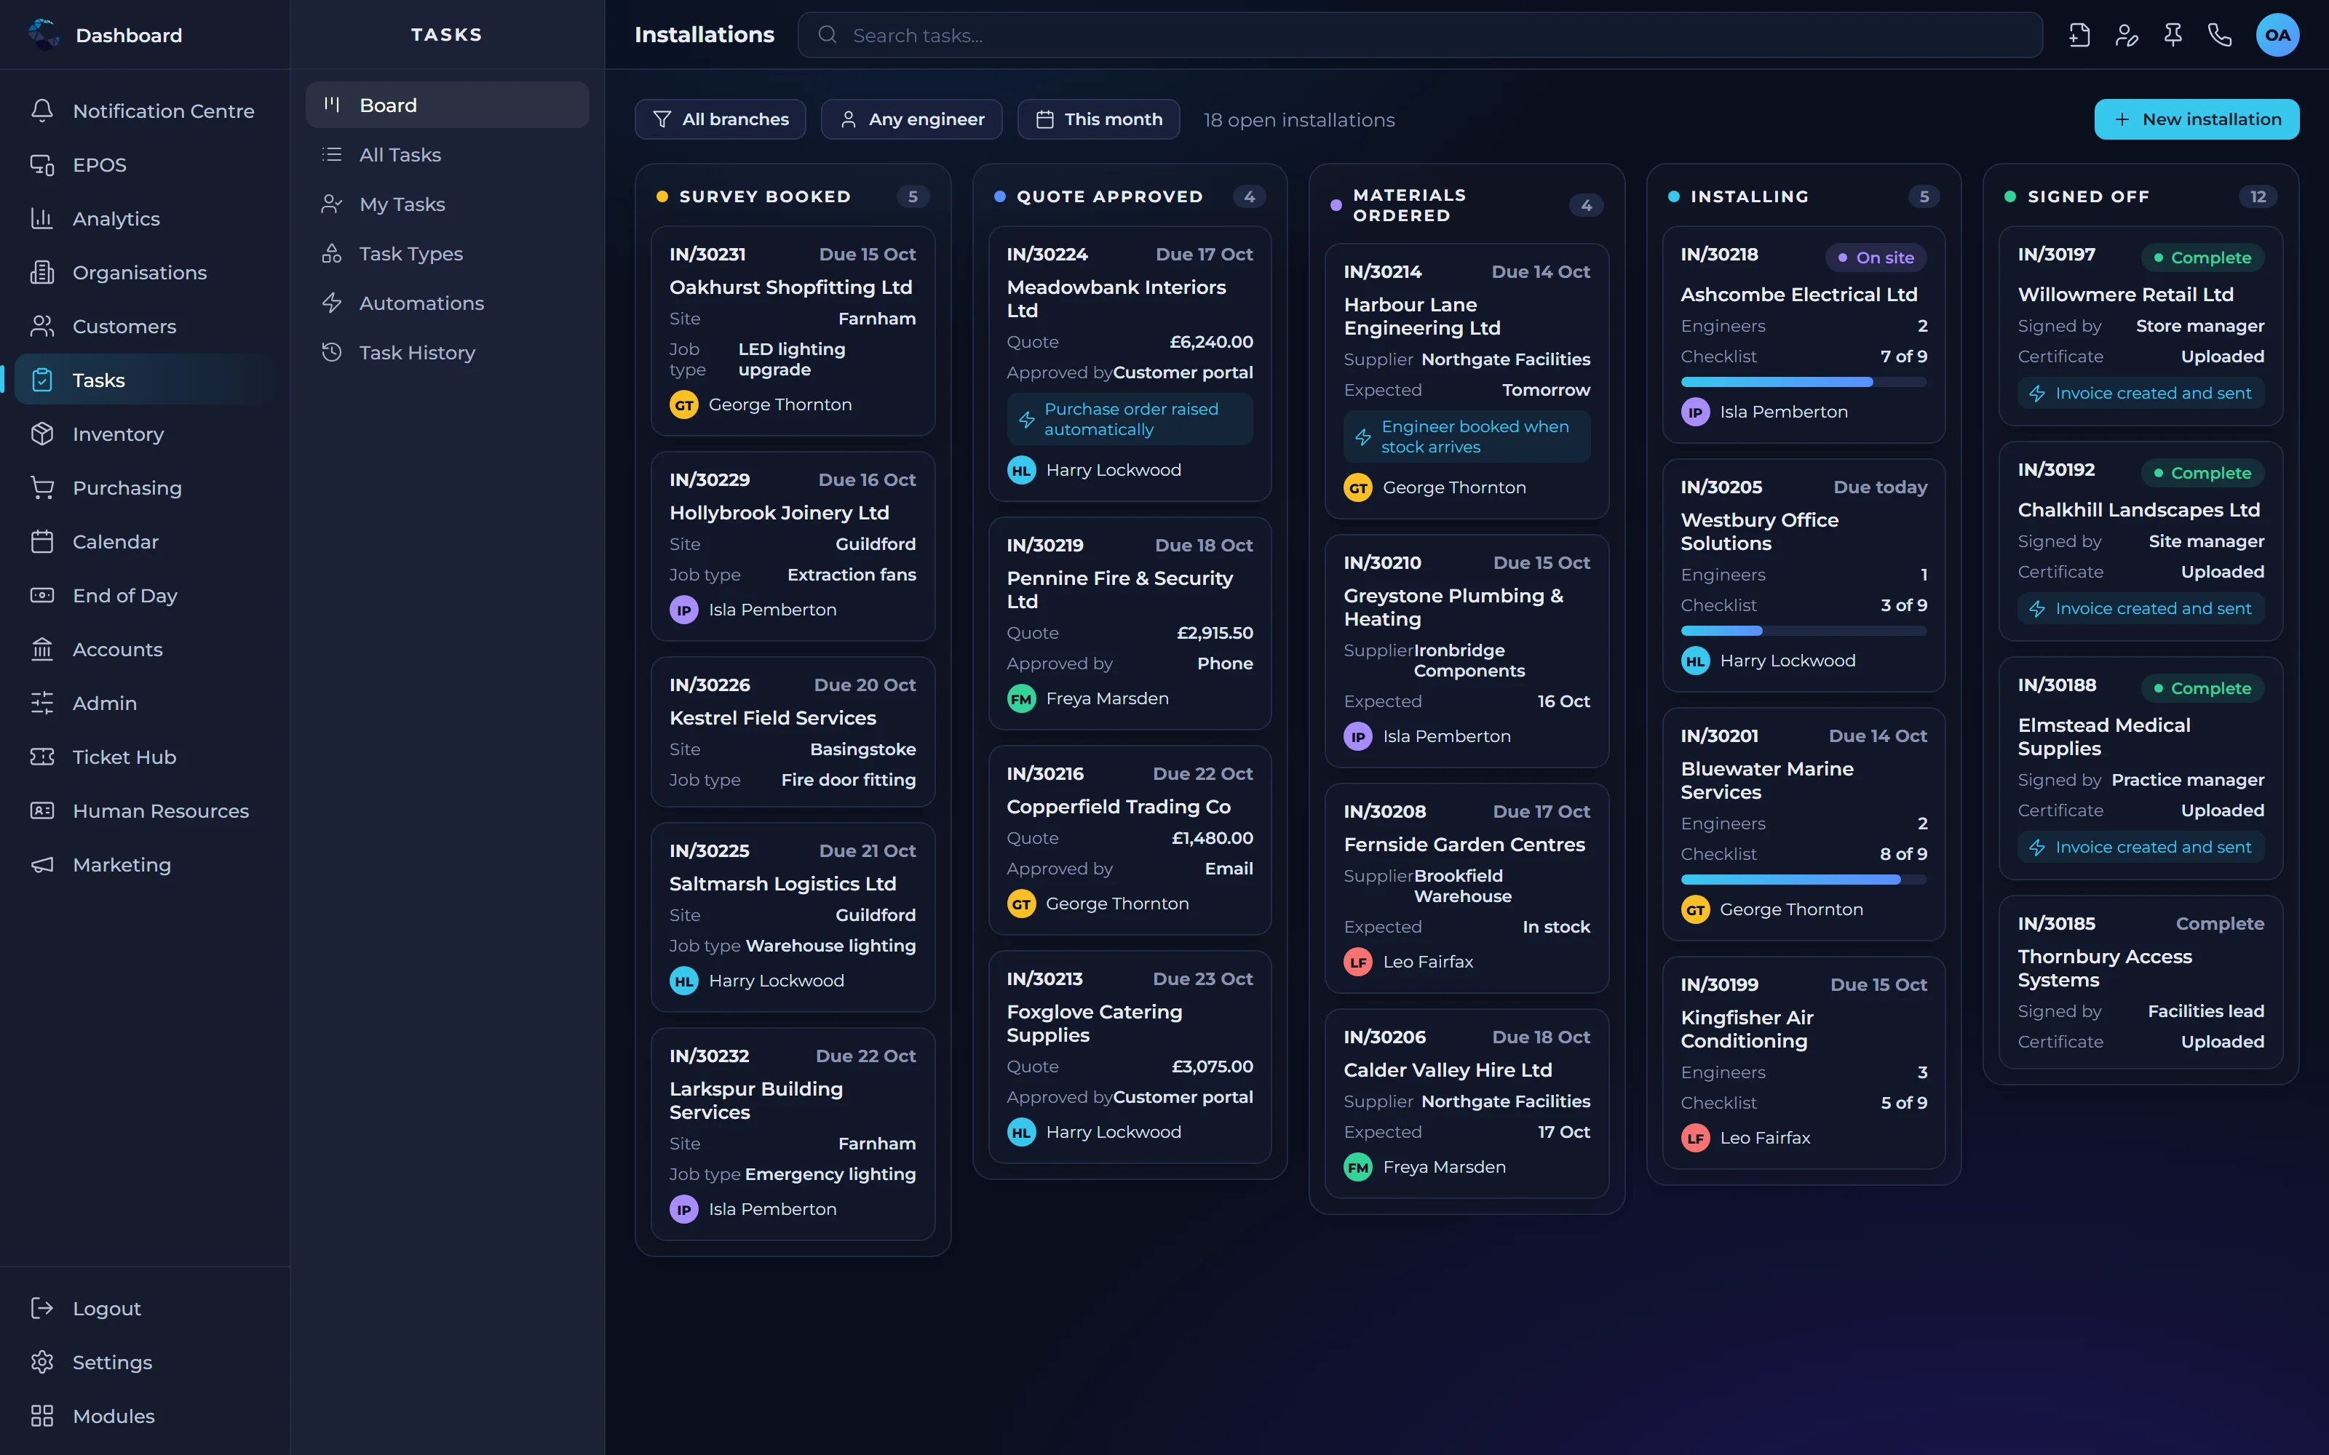Click the Ashcombe Electrical checklist progress bar
This screenshot has height=1455, width=2329.
coord(1804,382)
